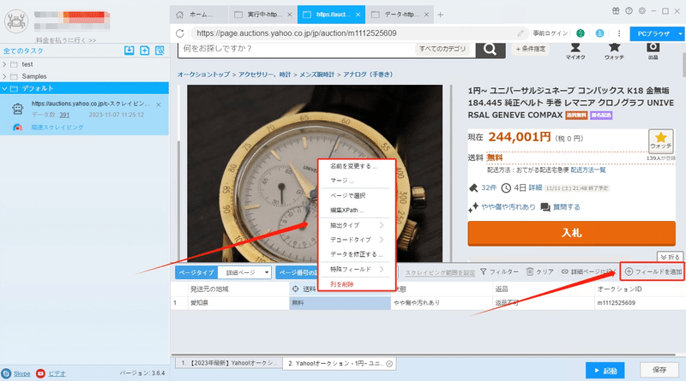
Task: Choose 编辑XPath in context menu
Action: (347, 210)
